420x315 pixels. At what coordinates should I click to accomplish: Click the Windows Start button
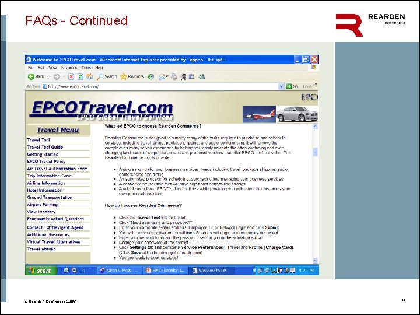[41, 271]
